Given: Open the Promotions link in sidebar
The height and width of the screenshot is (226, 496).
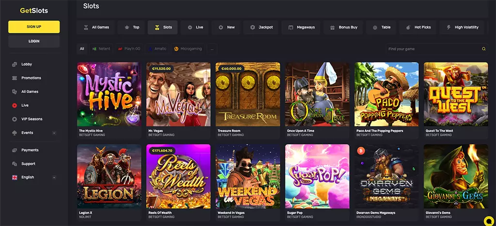Looking at the screenshot, I should (x=31, y=78).
